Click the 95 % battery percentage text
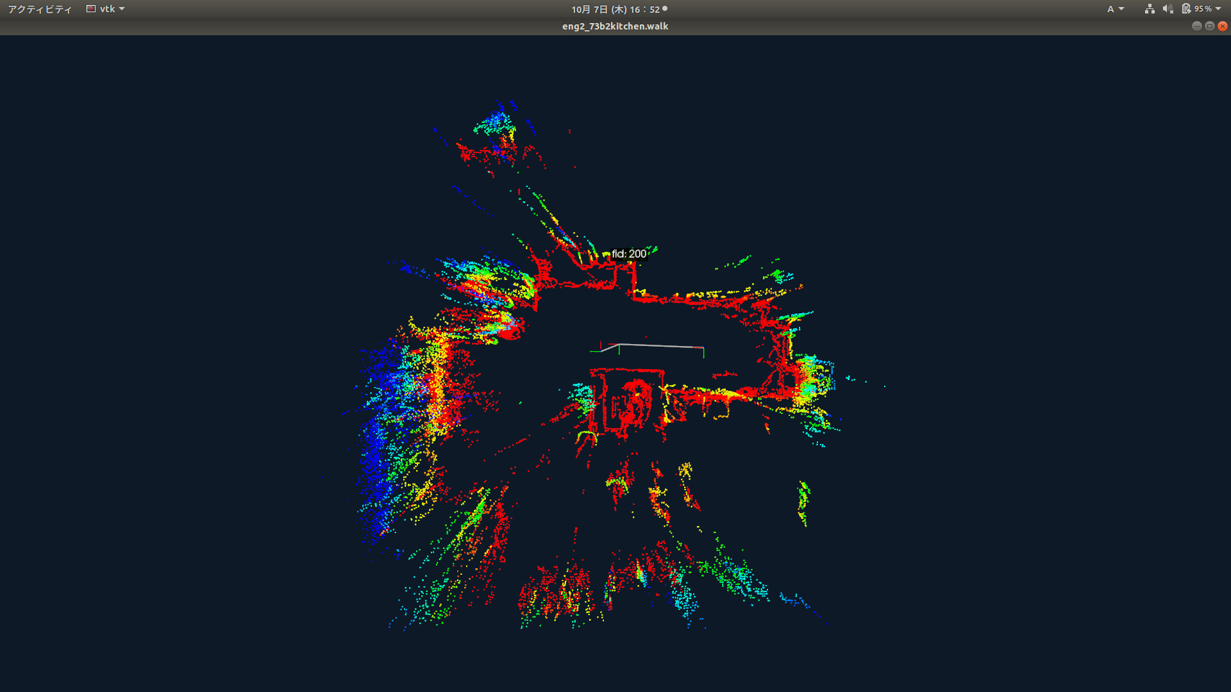 pyautogui.click(x=1203, y=9)
